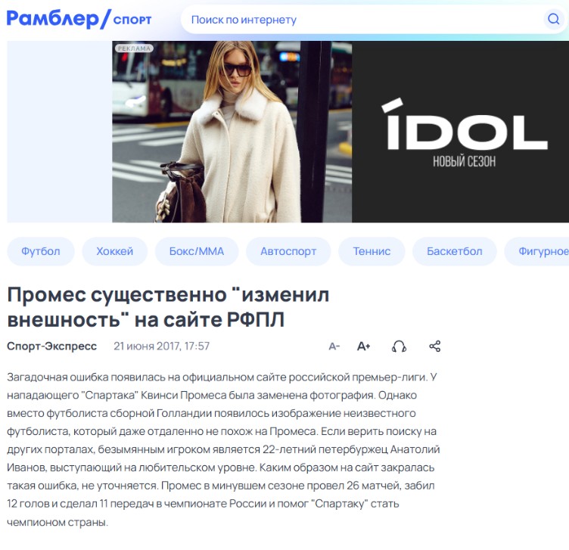
Task: Click the ad photo of woman in coat
Action: pyautogui.click(x=232, y=132)
